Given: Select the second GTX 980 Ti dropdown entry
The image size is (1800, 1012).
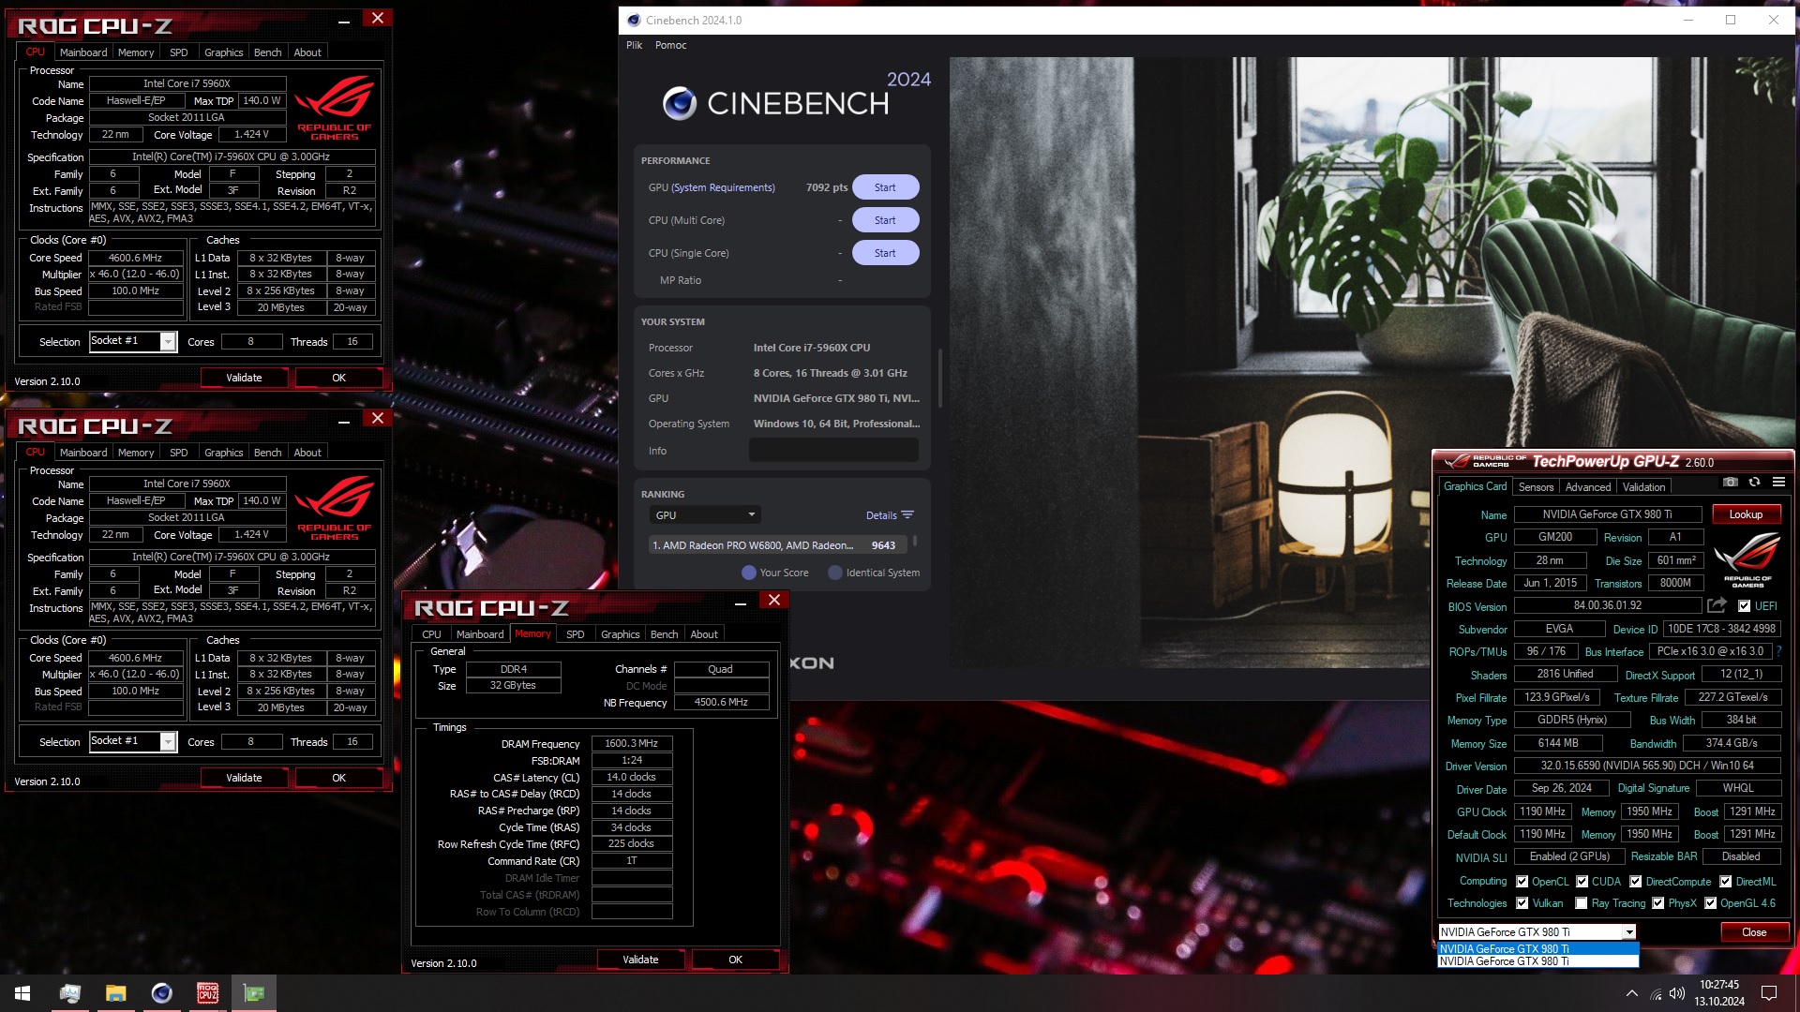Looking at the screenshot, I should 1537,961.
